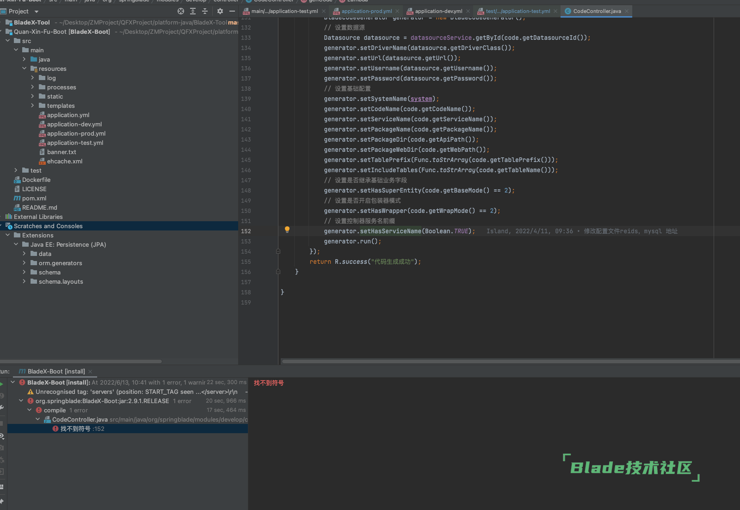Open the Project view dropdown

click(37, 12)
